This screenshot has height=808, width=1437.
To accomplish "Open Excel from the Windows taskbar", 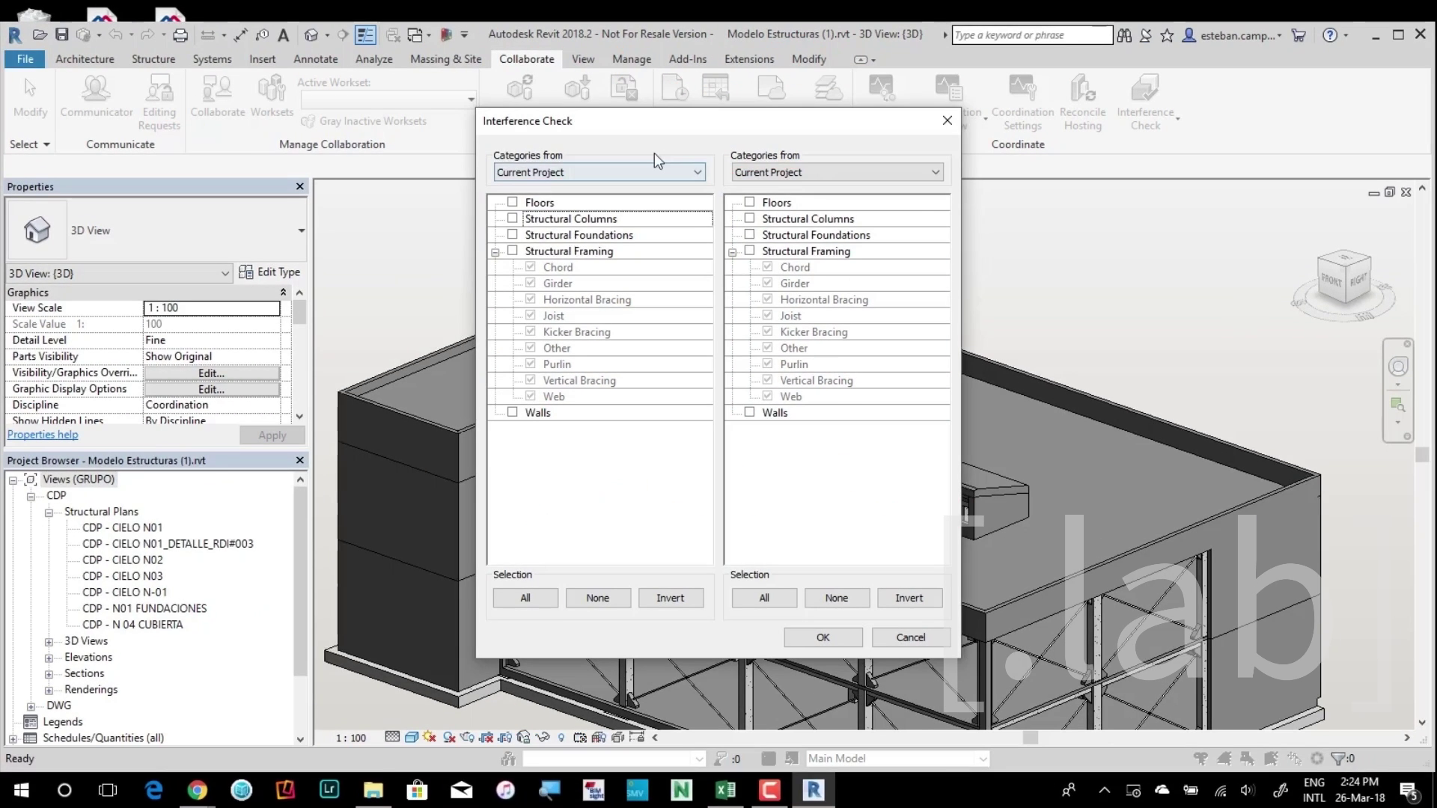I will [x=724, y=790].
